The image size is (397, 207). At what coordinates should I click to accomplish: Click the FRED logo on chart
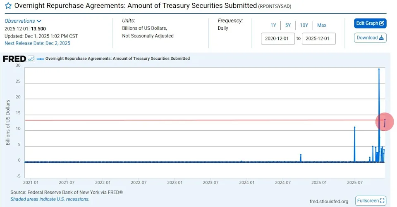14,59
